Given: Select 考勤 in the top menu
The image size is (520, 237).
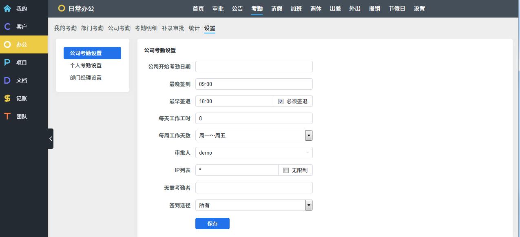Looking at the screenshot, I should pos(257,9).
